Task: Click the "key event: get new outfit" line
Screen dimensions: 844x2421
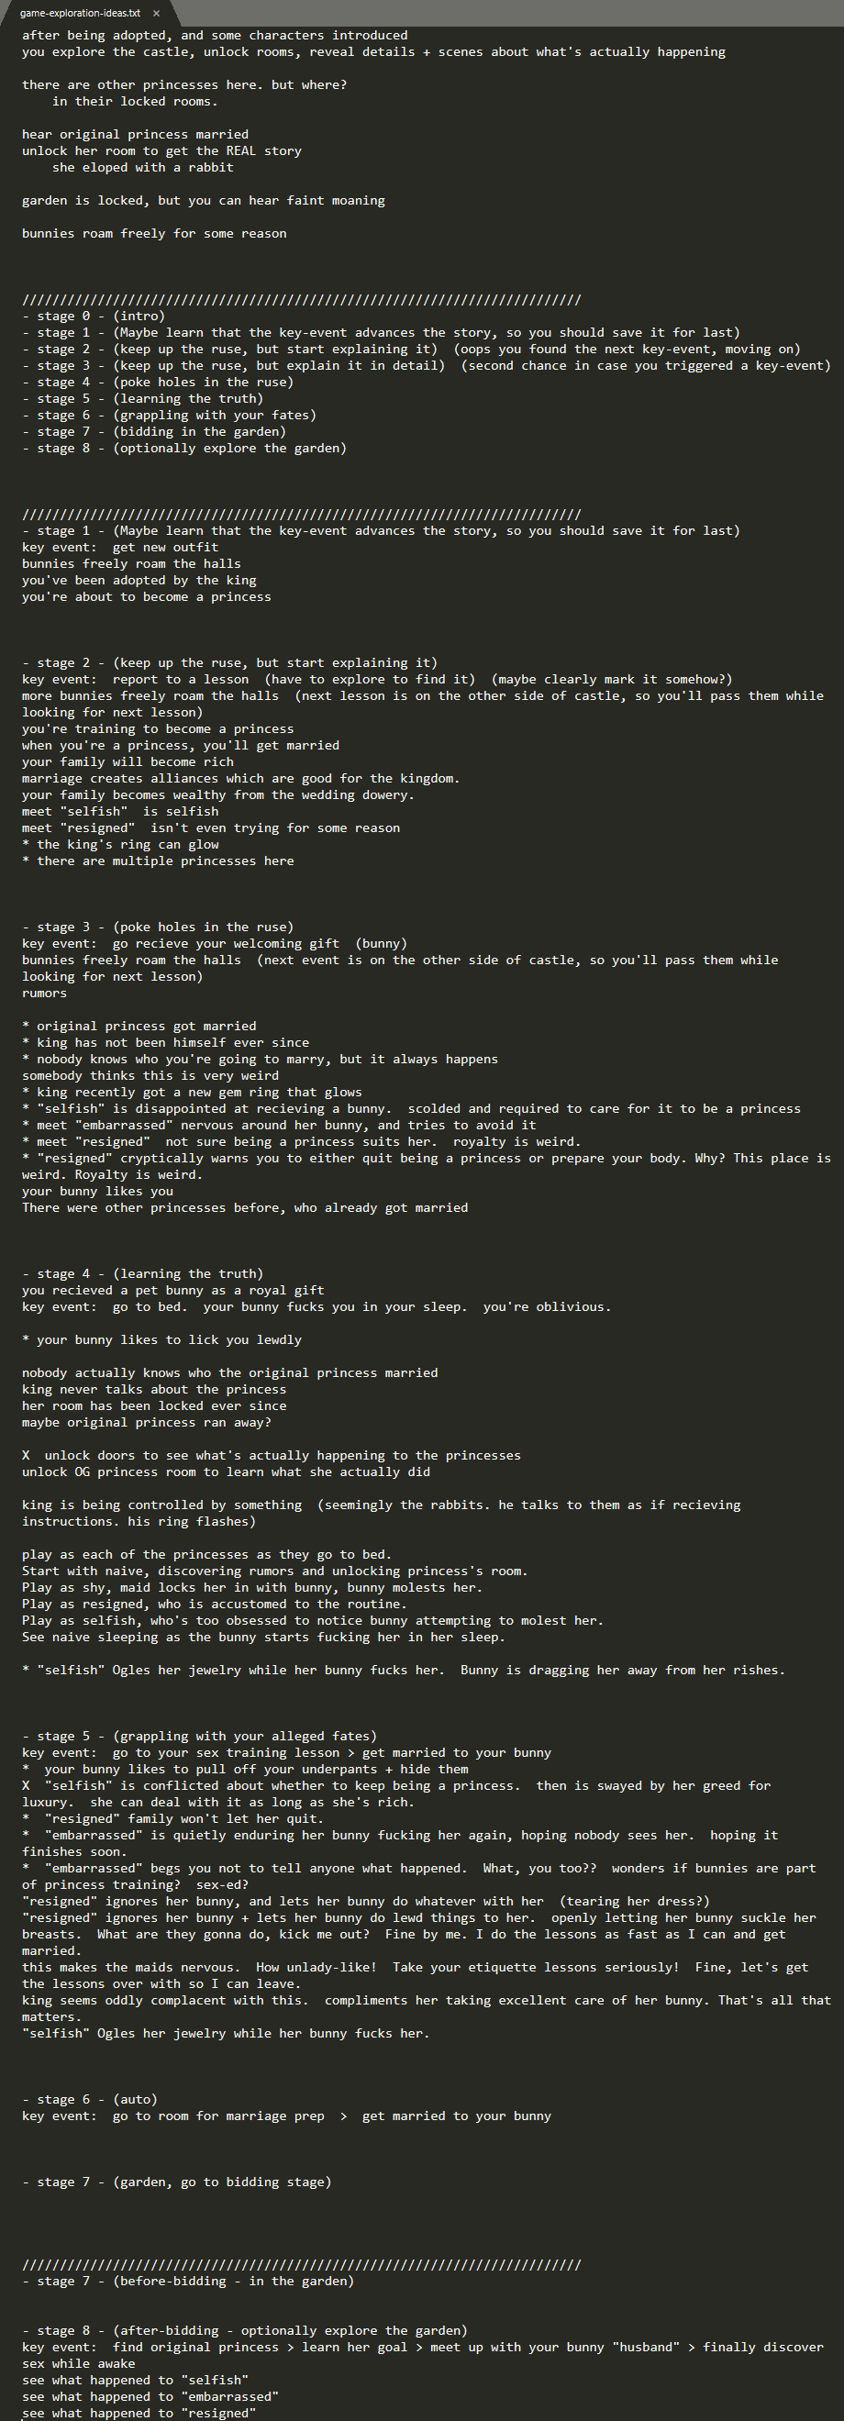Action: point(120,547)
